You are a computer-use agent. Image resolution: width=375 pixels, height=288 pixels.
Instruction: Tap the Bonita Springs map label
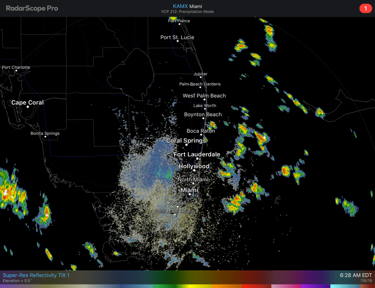(45, 133)
